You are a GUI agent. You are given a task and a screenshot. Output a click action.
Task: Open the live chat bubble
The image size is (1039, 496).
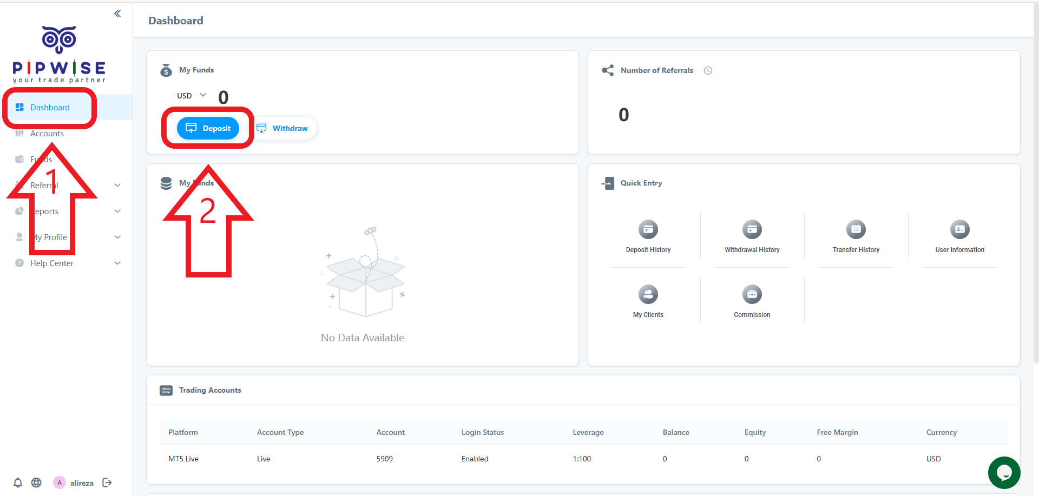1004,473
